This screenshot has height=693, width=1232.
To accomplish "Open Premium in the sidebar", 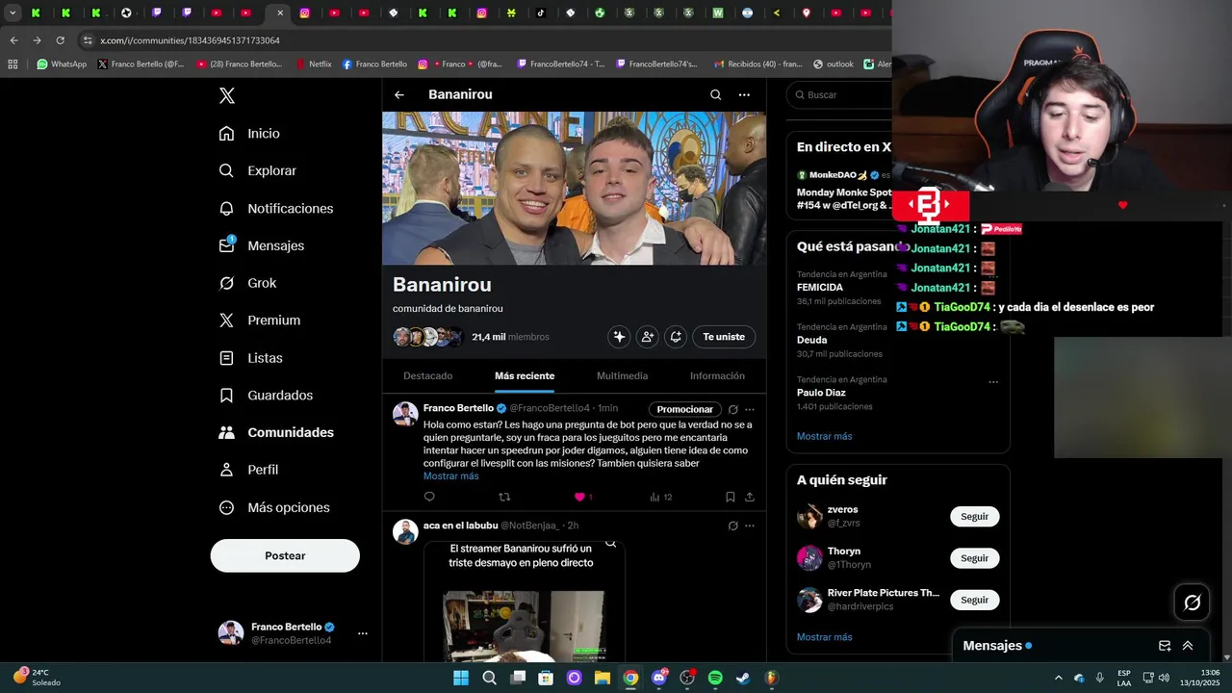I will (x=259, y=321).
